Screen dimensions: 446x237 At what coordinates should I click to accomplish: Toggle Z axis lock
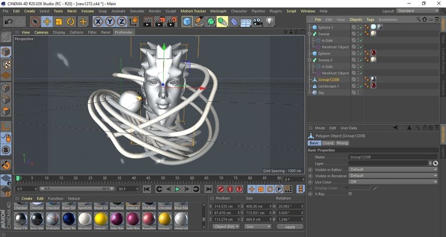coord(122,22)
